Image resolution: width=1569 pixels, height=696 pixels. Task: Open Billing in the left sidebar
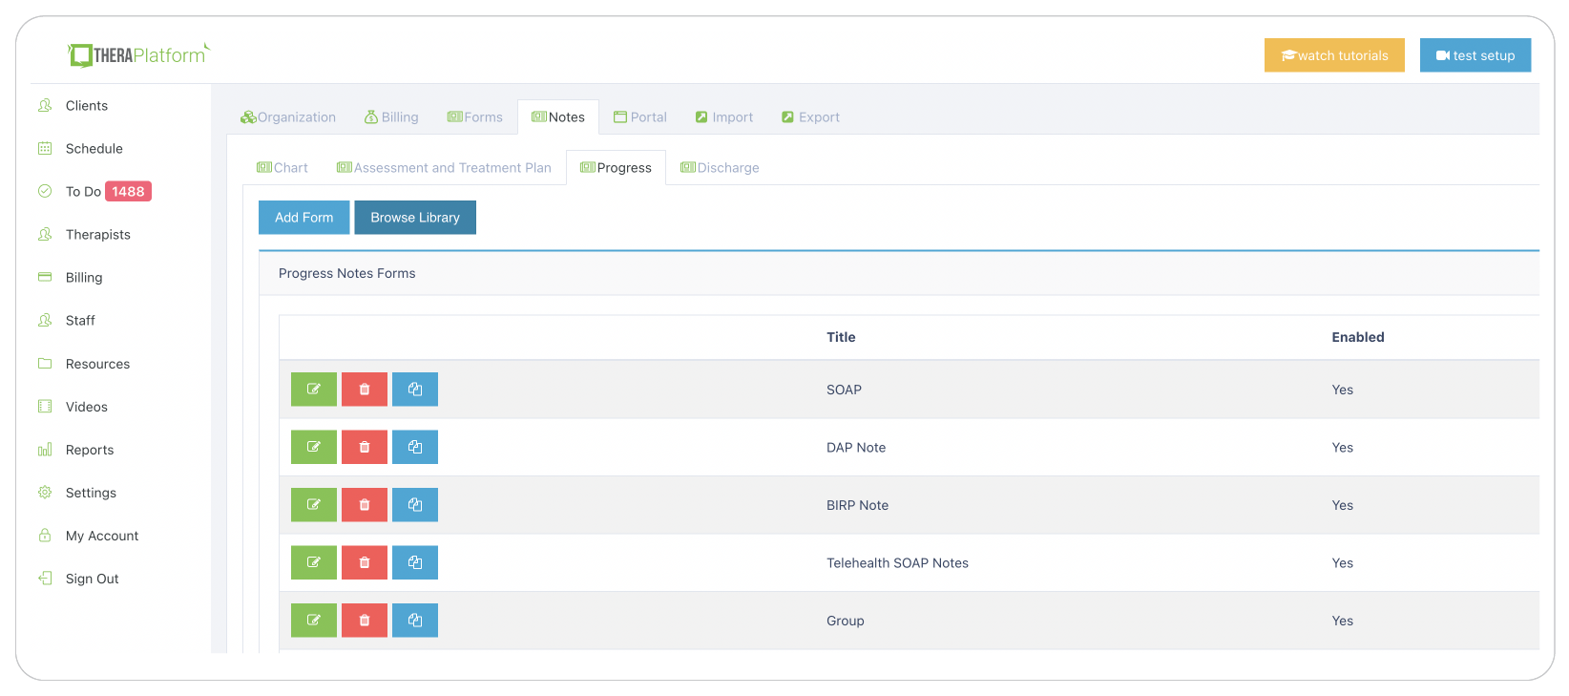83,278
